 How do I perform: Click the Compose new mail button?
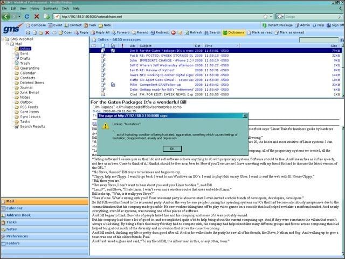(36, 25)
